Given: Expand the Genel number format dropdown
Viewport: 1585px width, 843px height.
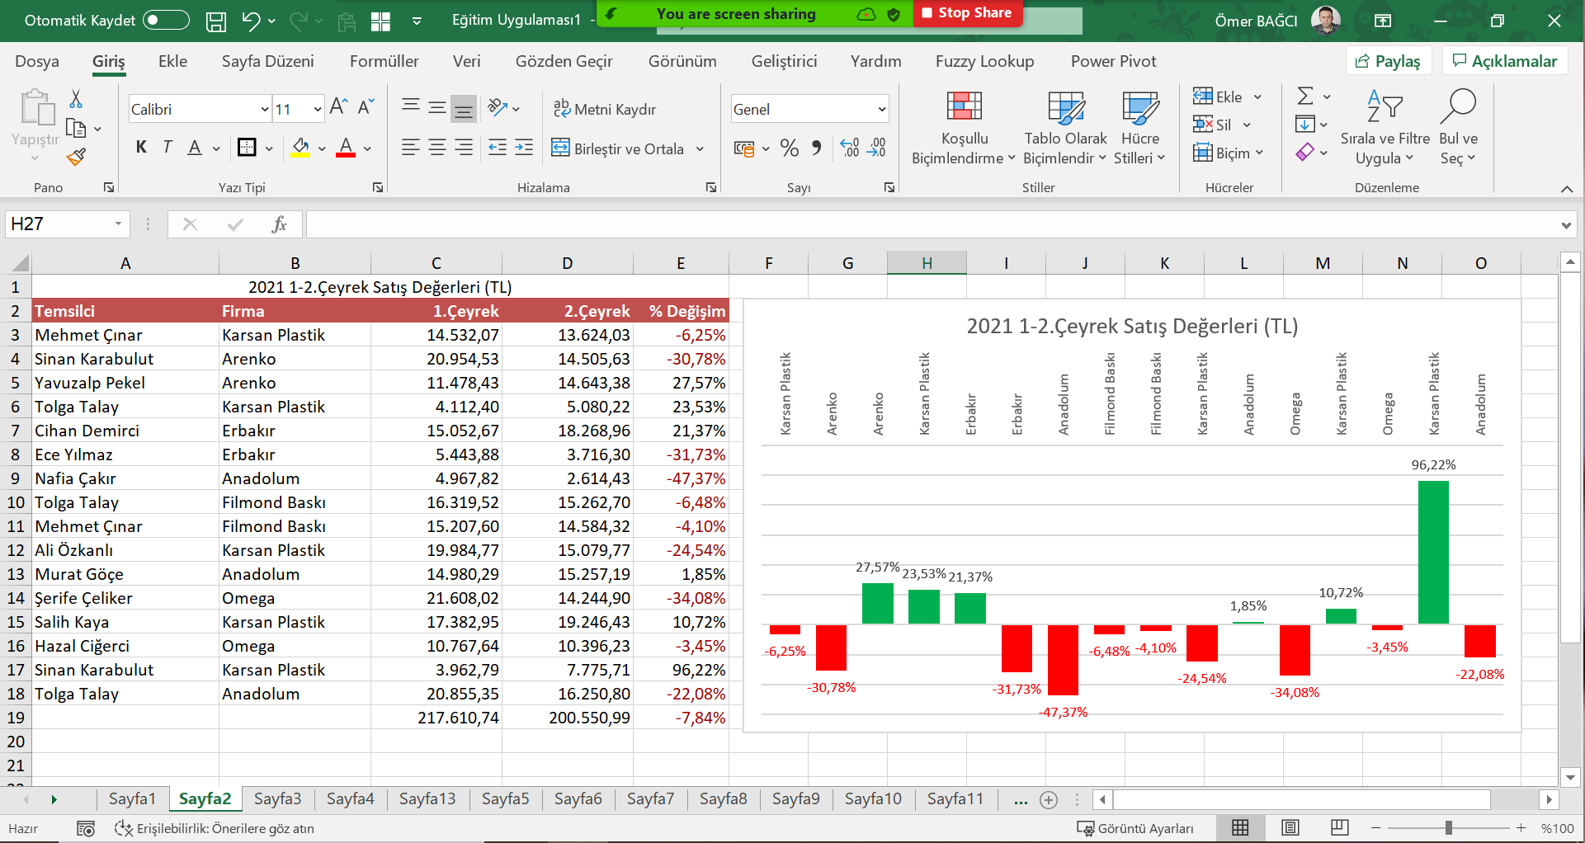Looking at the screenshot, I should [881, 110].
